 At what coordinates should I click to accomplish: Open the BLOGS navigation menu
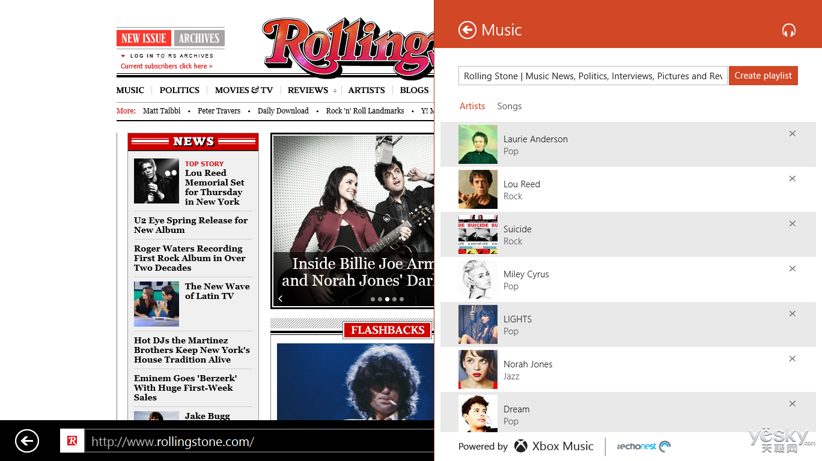414,90
